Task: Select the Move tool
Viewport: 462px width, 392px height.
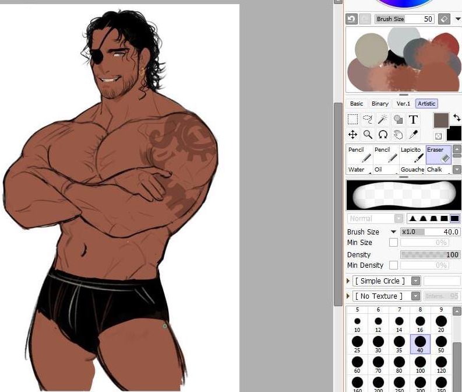Action: tap(352, 135)
